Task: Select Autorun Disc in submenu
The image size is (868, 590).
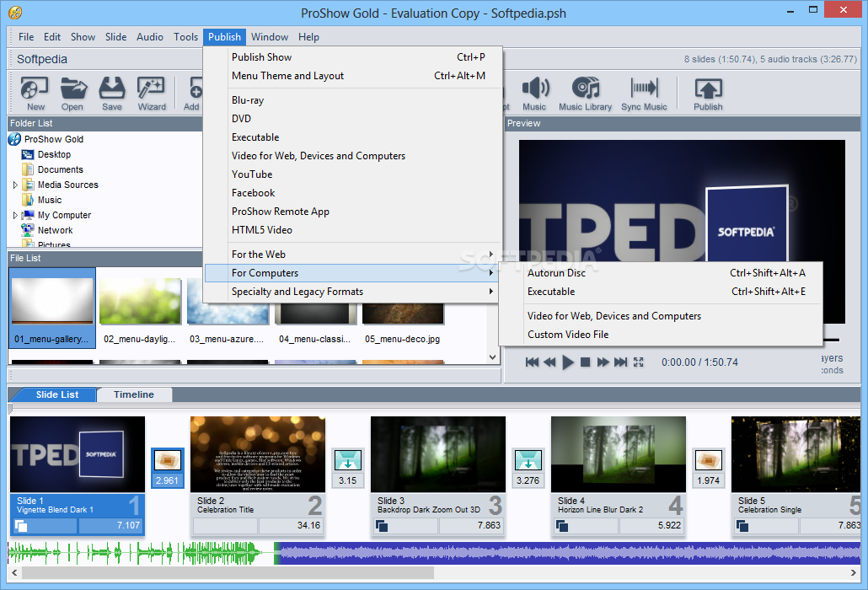Action: pos(661,273)
